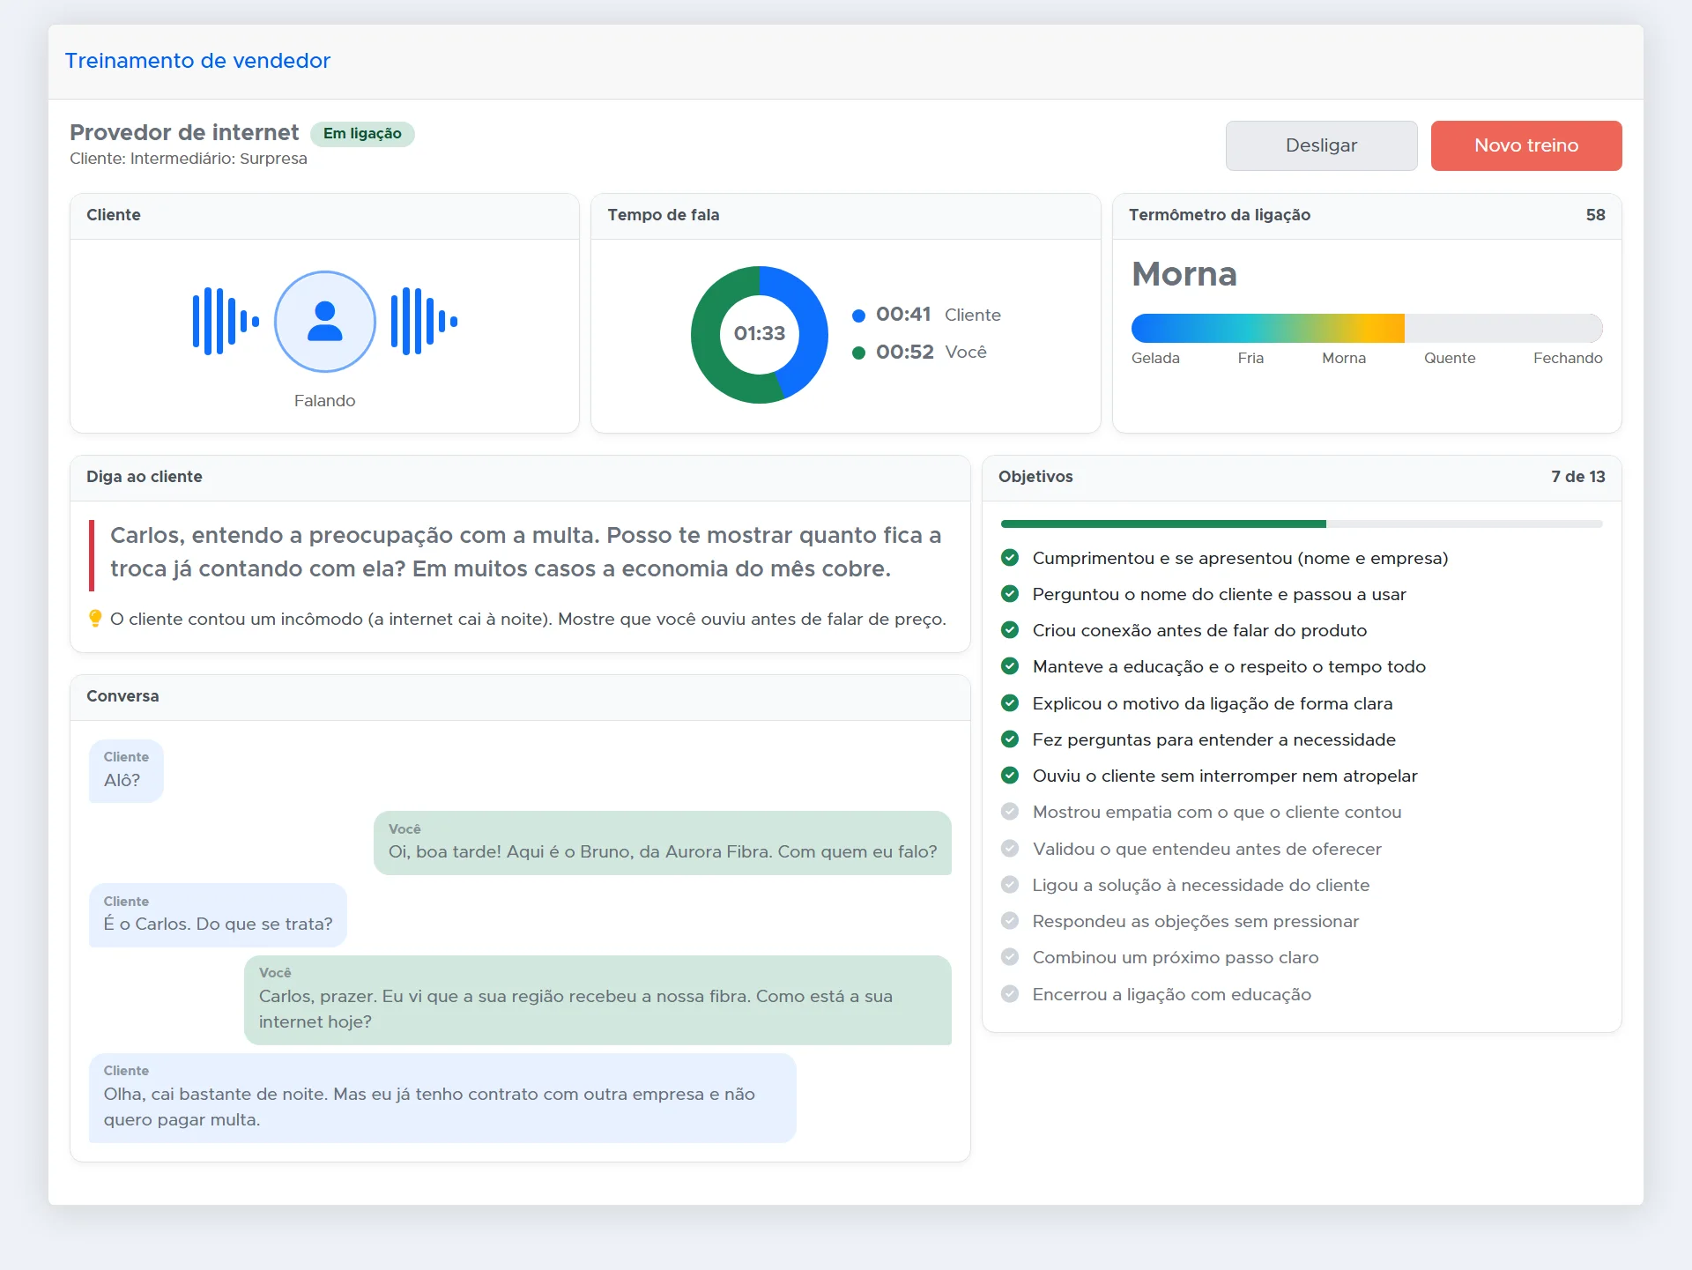Click check icon for 'Criou conexão antes de falar'
The width and height of the screenshot is (1692, 1270).
coord(1010,630)
